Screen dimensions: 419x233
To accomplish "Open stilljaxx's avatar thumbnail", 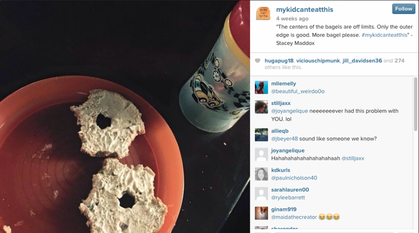I will 261,107.
